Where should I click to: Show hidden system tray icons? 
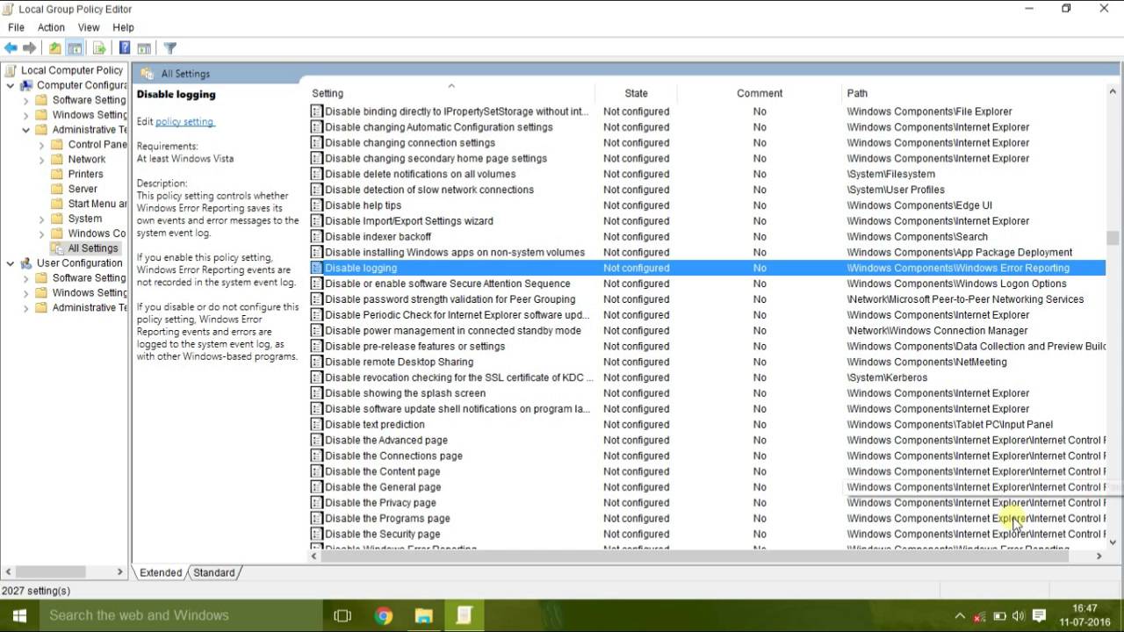click(x=960, y=616)
